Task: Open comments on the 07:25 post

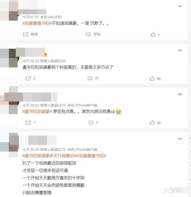Action: pyautogui.click(x=93, y=34)
